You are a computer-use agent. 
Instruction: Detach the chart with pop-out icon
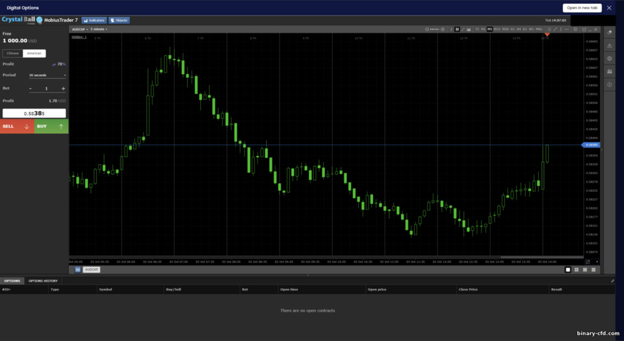coord(584,29)
